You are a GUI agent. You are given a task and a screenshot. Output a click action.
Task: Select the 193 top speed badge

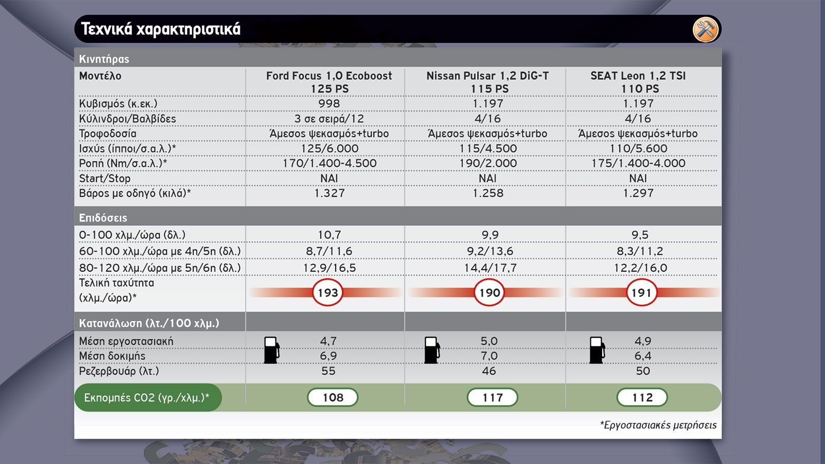pyautogui.click(x=327, y=293)
